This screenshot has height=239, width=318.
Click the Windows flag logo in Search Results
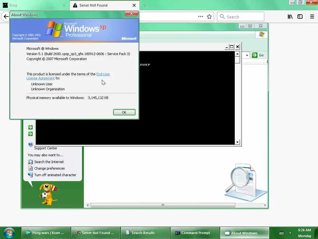[x=261, y=35]
